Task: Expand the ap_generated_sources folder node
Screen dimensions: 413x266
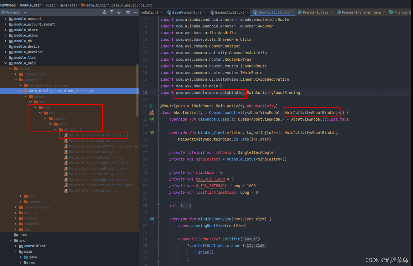Action: click(x=21, y=85)
